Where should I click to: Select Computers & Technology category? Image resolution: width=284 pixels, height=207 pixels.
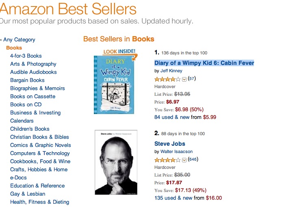pyautogui.click(x=40, y=153)
